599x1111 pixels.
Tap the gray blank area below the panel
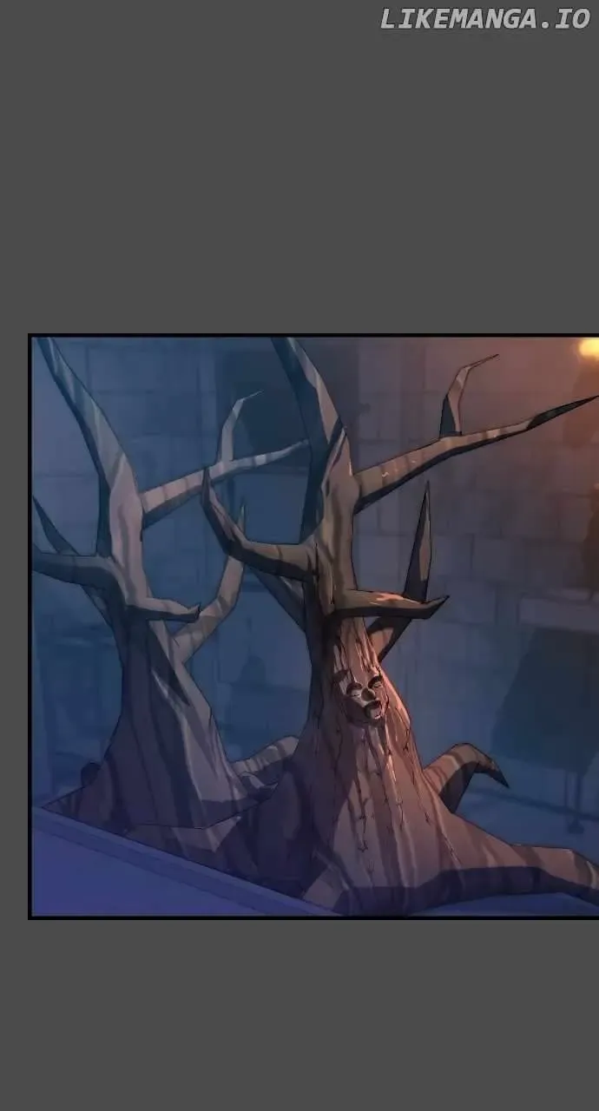coord(299,1016)
